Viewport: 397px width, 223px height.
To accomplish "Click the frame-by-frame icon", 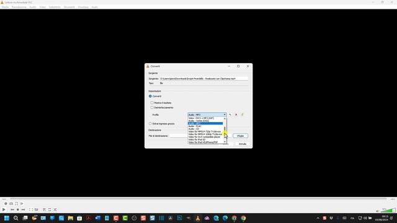I will [22, 204].
